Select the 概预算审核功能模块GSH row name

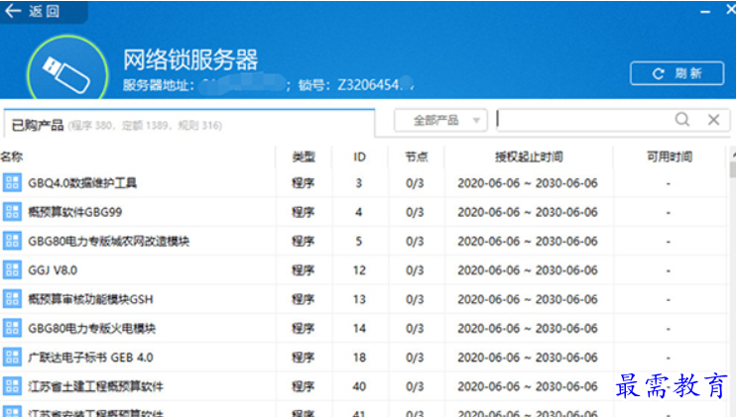pos(90,299)
